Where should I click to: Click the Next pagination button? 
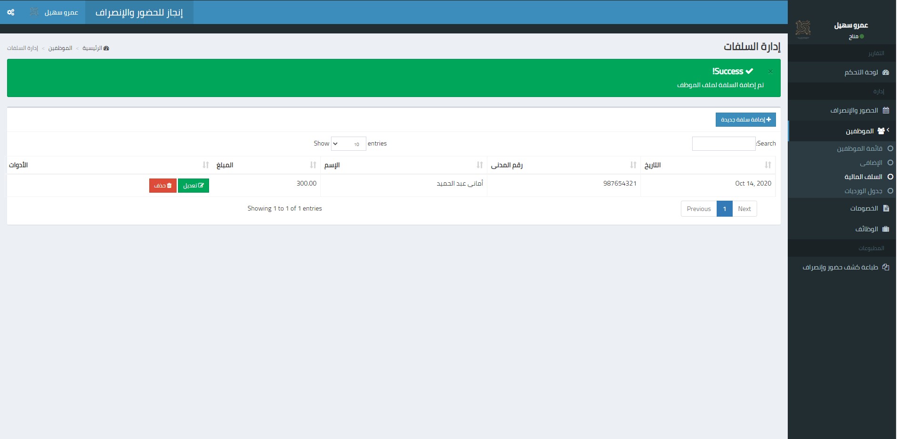tap(744, 209)
